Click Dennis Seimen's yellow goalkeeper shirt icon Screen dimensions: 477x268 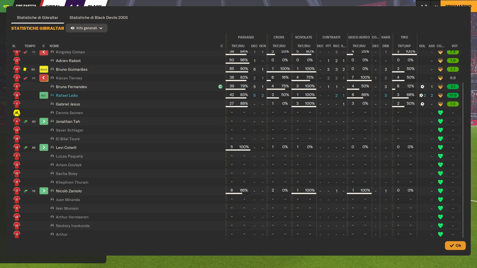click(x=16, y=113)
